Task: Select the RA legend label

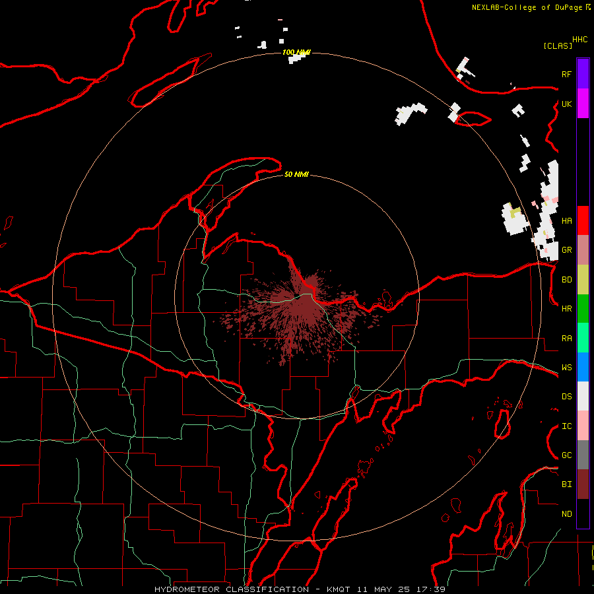Action: [566, 339]
